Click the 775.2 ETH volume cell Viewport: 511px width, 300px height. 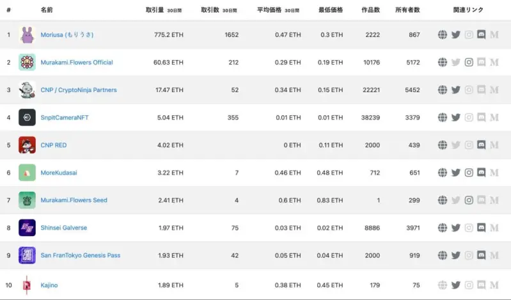pyautogui.click(x=168, y=35)
